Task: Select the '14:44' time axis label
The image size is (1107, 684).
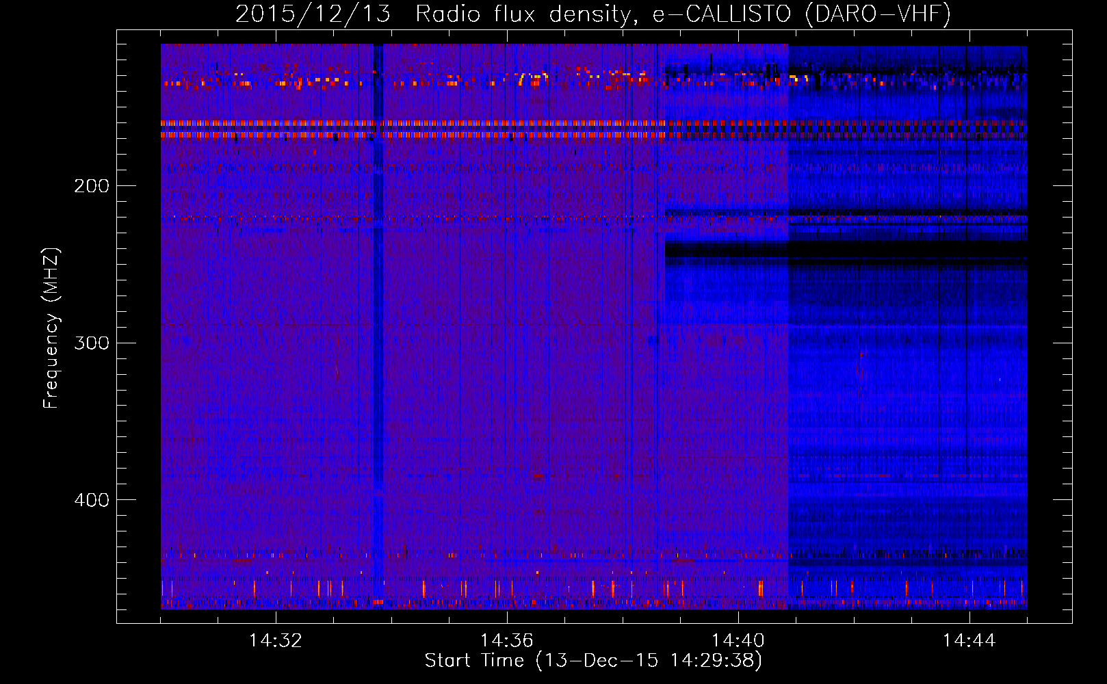Action: pos(969,641)
